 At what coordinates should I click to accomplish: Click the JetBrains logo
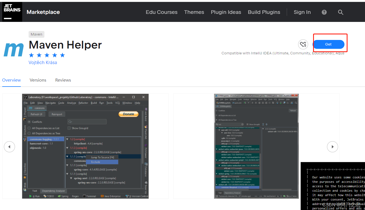pos(12,12)
